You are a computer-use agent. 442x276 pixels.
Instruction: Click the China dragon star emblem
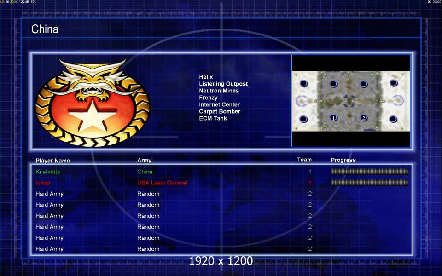(x=93, y=102)
